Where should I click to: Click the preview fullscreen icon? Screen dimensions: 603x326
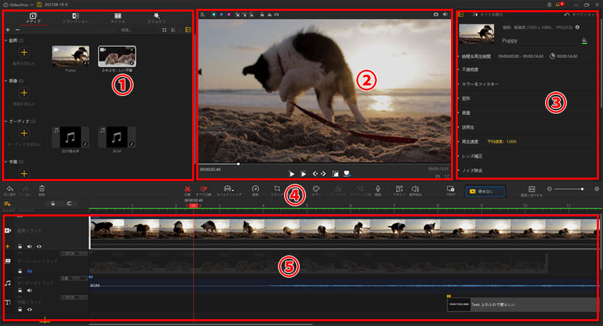tap(447, 176)
